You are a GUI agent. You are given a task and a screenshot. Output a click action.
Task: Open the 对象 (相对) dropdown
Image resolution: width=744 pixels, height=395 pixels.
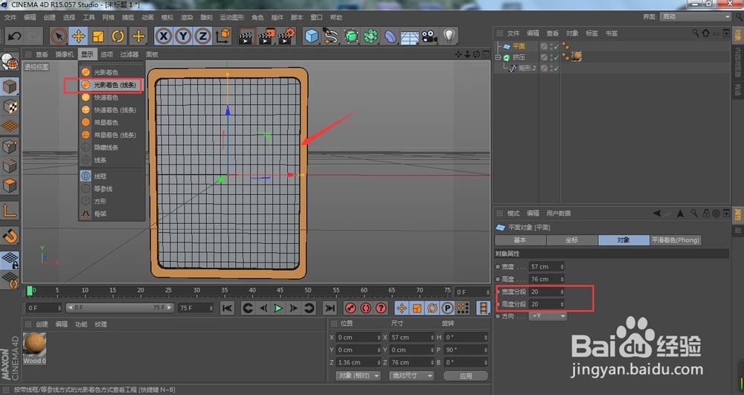[x=359, y=376]
